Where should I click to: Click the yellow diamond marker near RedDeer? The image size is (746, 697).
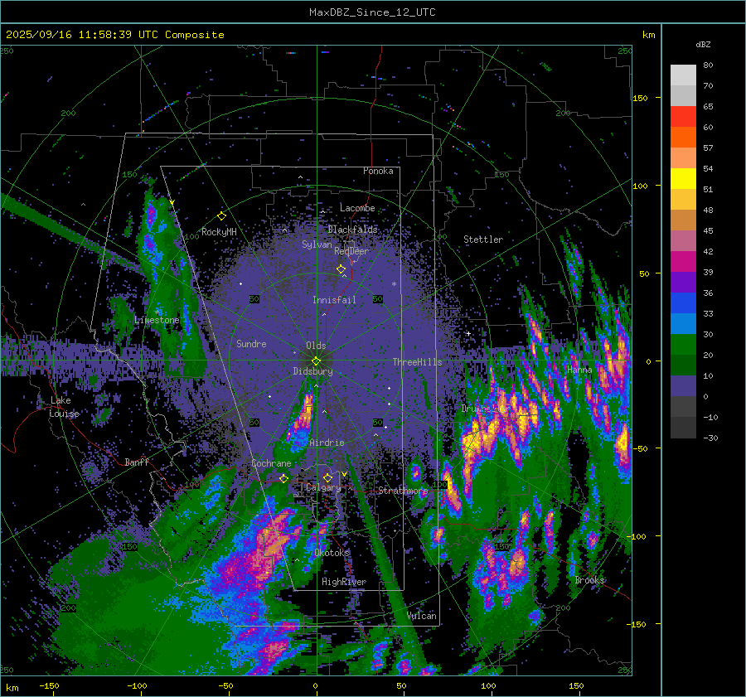pyautogui.click(x=341, y=269)
